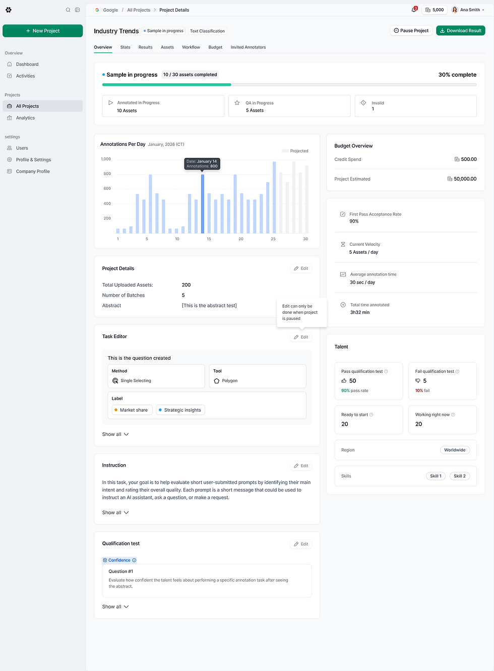The width and height of the screenshot is (494, 671).
Task: Click the green sample progress bar
Action: [x=167, y=85]
